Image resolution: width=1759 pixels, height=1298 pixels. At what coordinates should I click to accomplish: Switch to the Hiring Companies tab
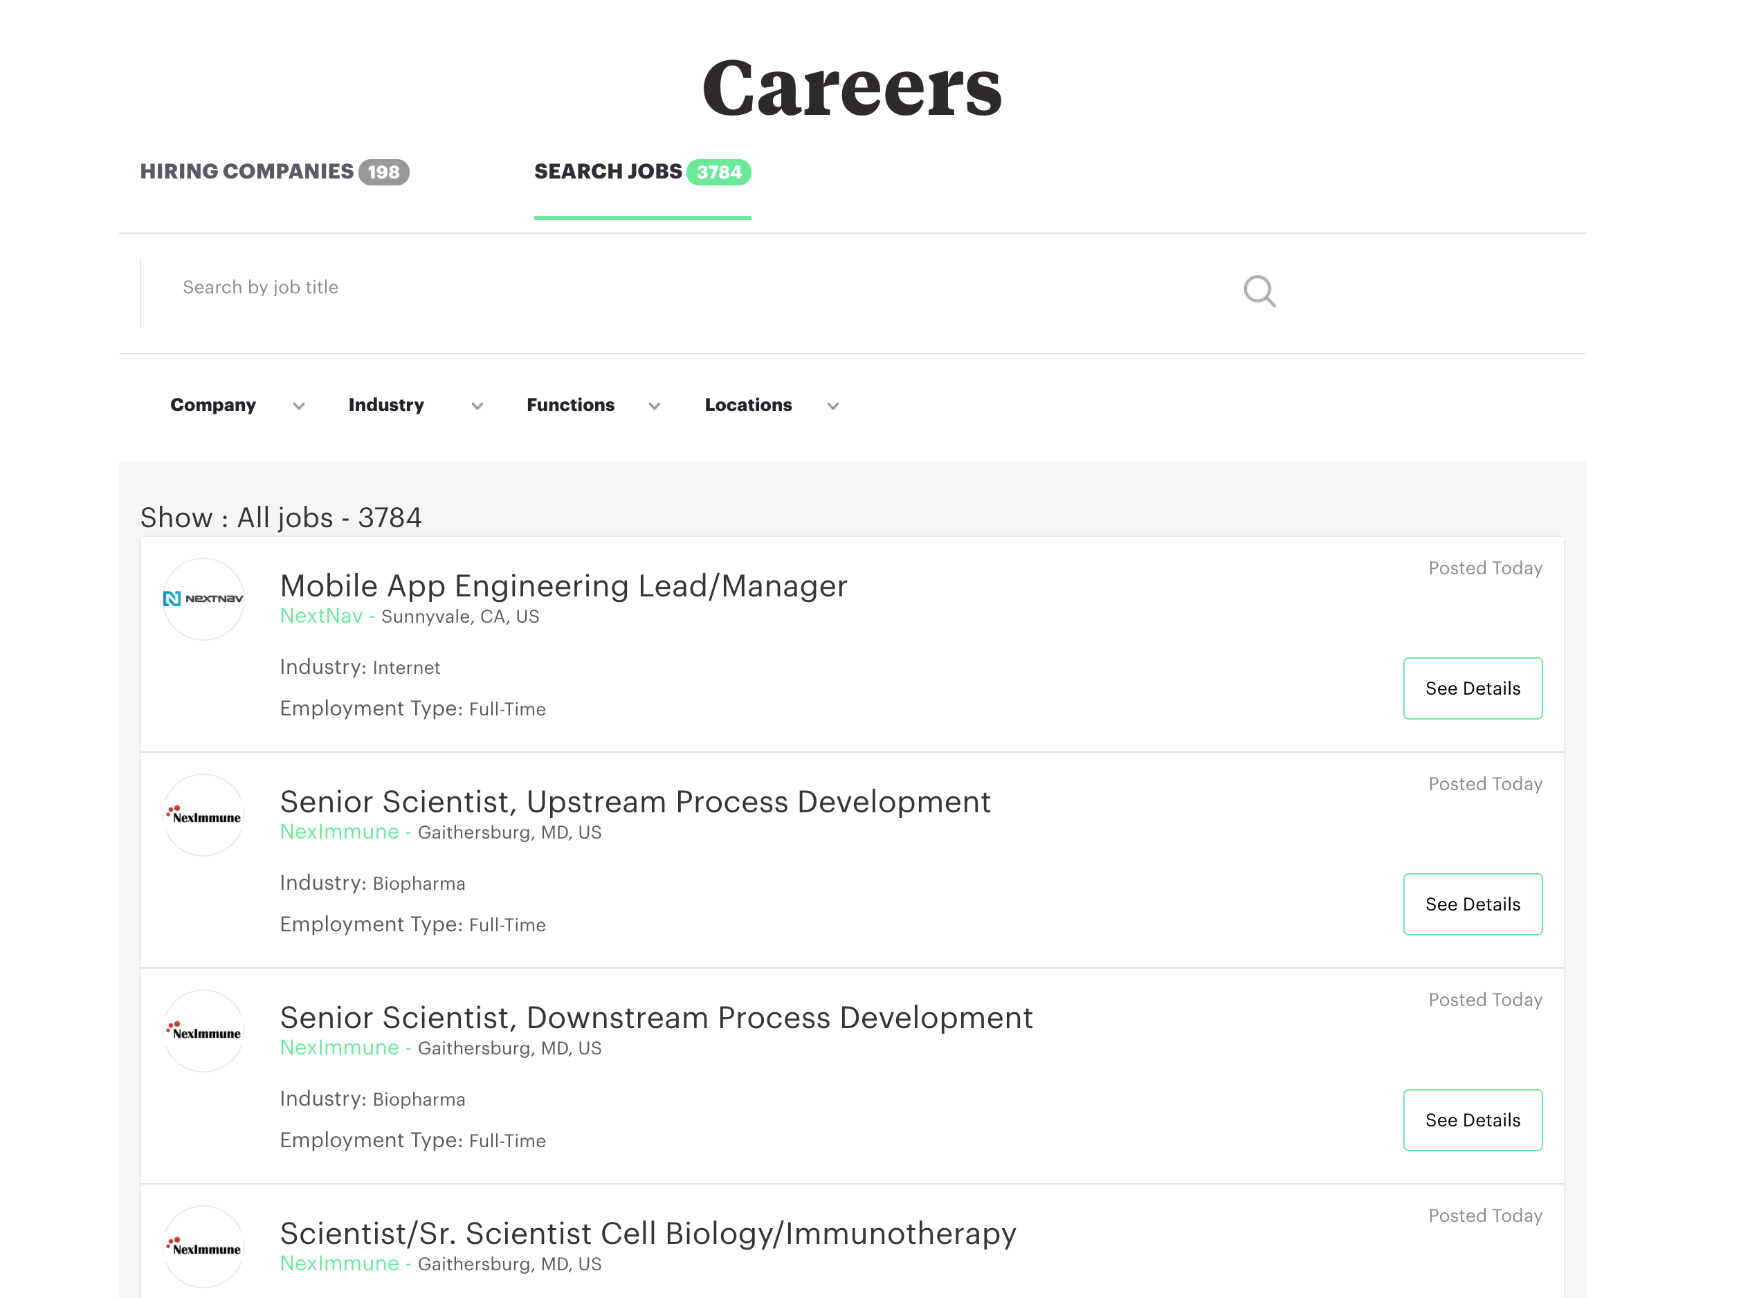click(273, 172)
